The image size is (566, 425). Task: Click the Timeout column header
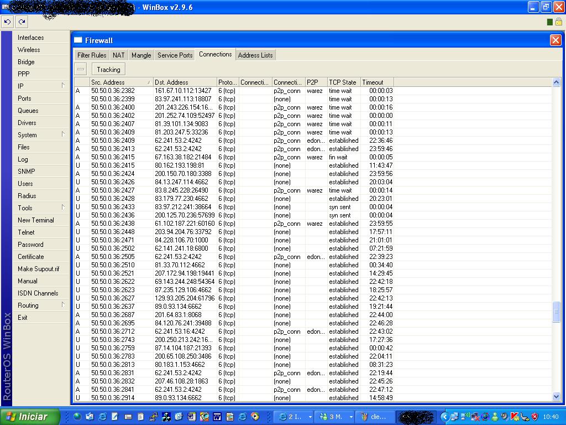point(377,82)
